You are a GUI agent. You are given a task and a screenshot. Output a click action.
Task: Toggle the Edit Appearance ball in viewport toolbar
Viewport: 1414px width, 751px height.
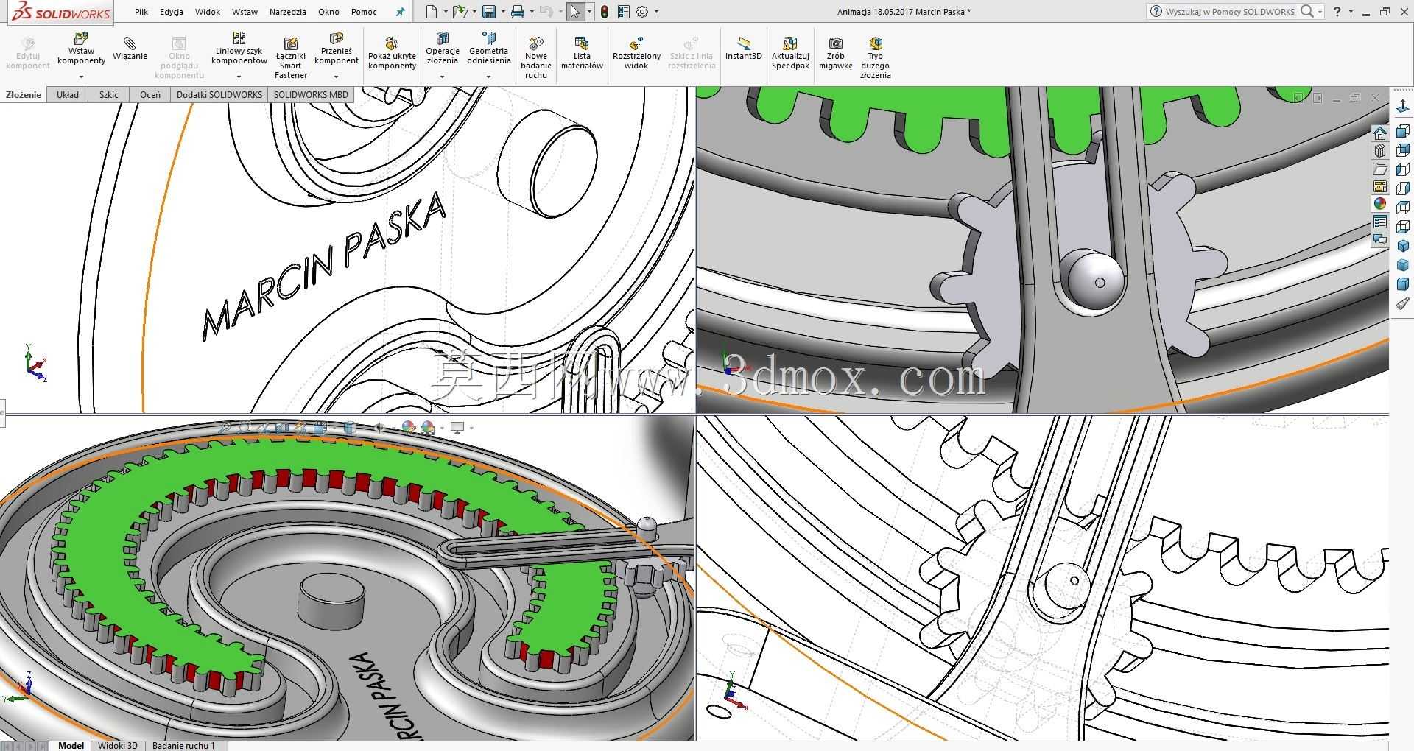click(x=409, y=427)
